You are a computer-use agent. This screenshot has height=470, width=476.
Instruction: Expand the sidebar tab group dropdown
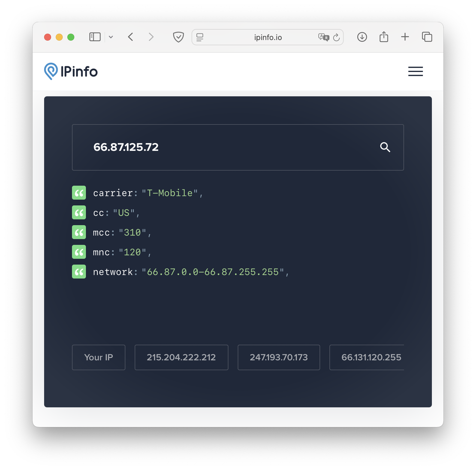pyautogui.click(x=111, y=37)
